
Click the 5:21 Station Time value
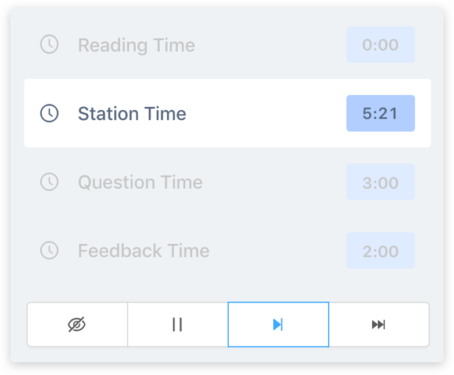coord(380,113)
